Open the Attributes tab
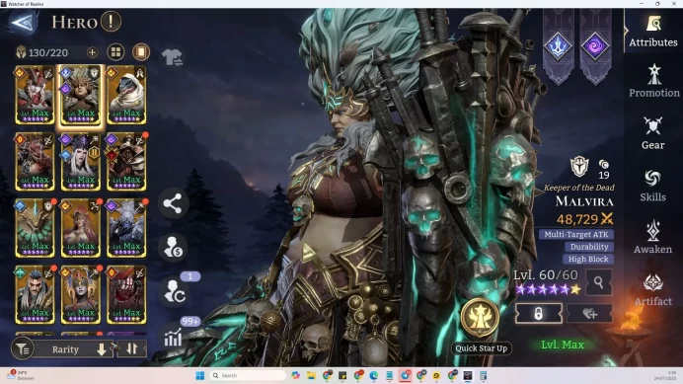 pos(653,31)
